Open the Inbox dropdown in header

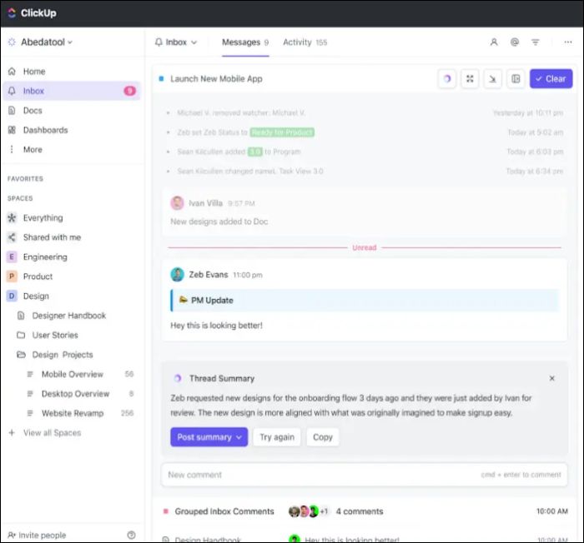coord(176,42)
